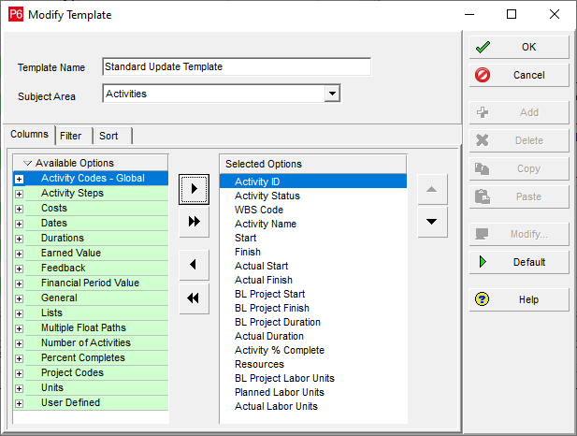Screen dimensions: 577x436
Task: Click the Default button with green triangle
Action: coord(519,262)
